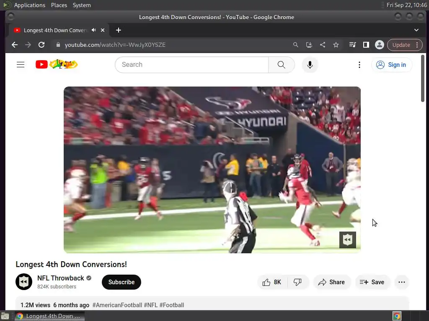This screenshot has width=429, height=321.
Task: Open the #AmericanFootball hashtag
Action: click(x=117, y=305)
